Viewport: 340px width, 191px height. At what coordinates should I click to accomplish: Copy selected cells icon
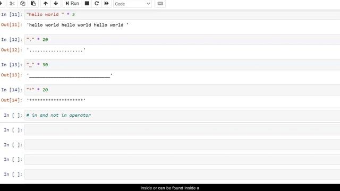point(22,4)
